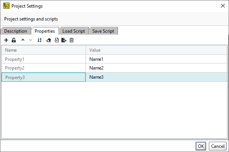Open the Load Script tab
229x152 pixels.
click(74, 31)
